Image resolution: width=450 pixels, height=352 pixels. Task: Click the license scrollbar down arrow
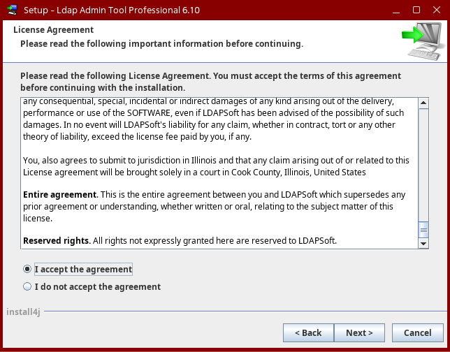click(x=423, y=243)
